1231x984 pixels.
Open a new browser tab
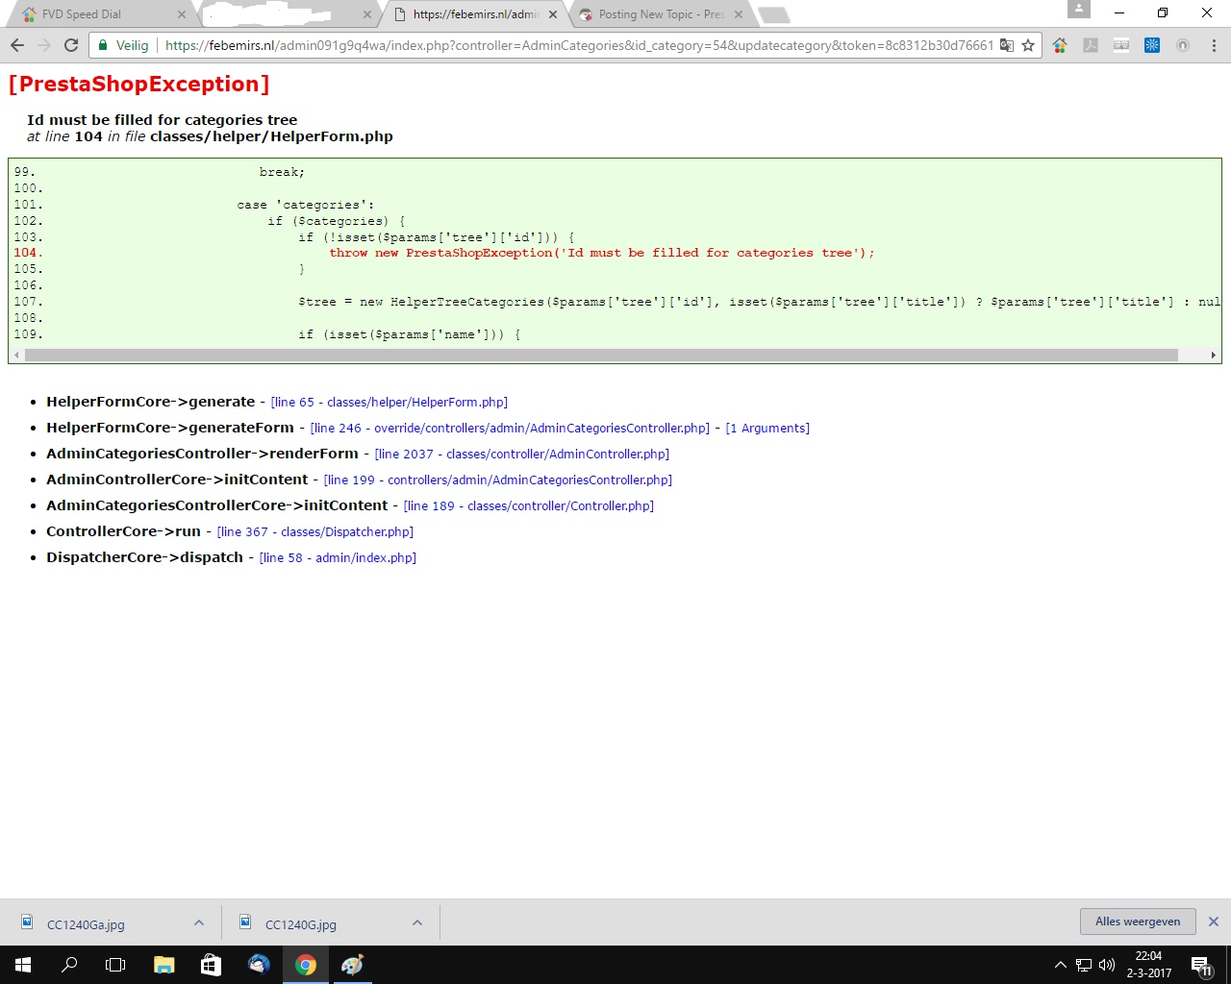click(774, 14)
